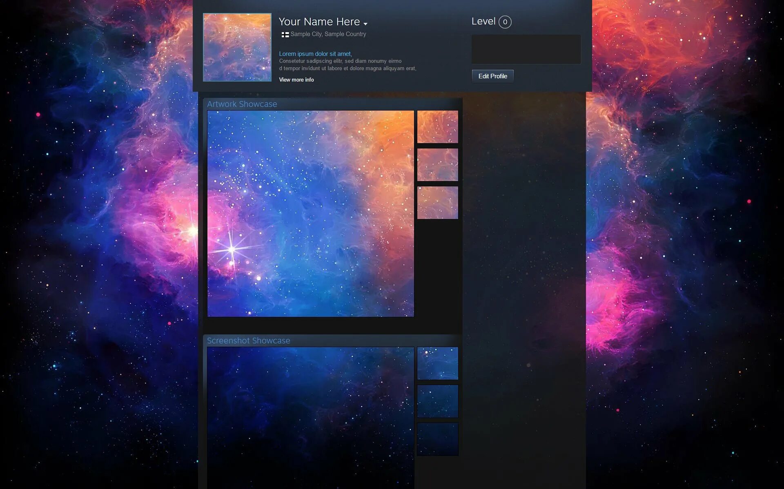Open the Artwork Showcase heading
Screen dimensions: 784x489
coord(242,104)
